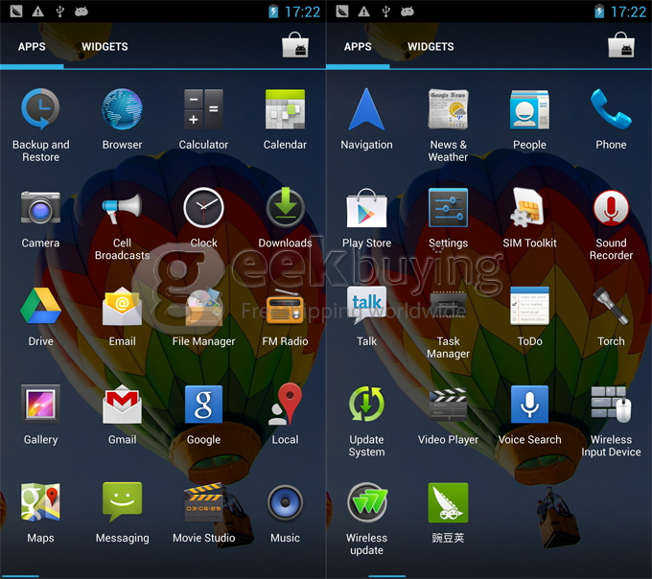Image resolution: width=652 pixels, height=579 pixels.
Task: Open the Calendar app
Action: coord(286,109)
